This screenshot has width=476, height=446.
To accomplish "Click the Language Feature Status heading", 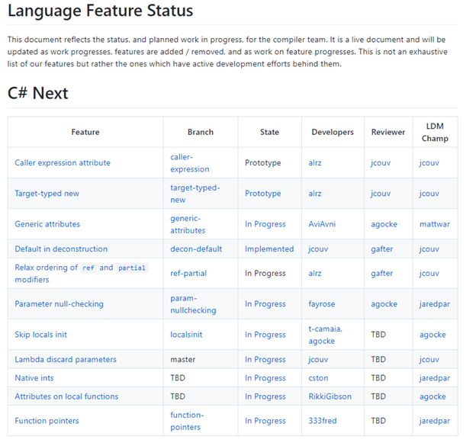I will tap(101, 11).
